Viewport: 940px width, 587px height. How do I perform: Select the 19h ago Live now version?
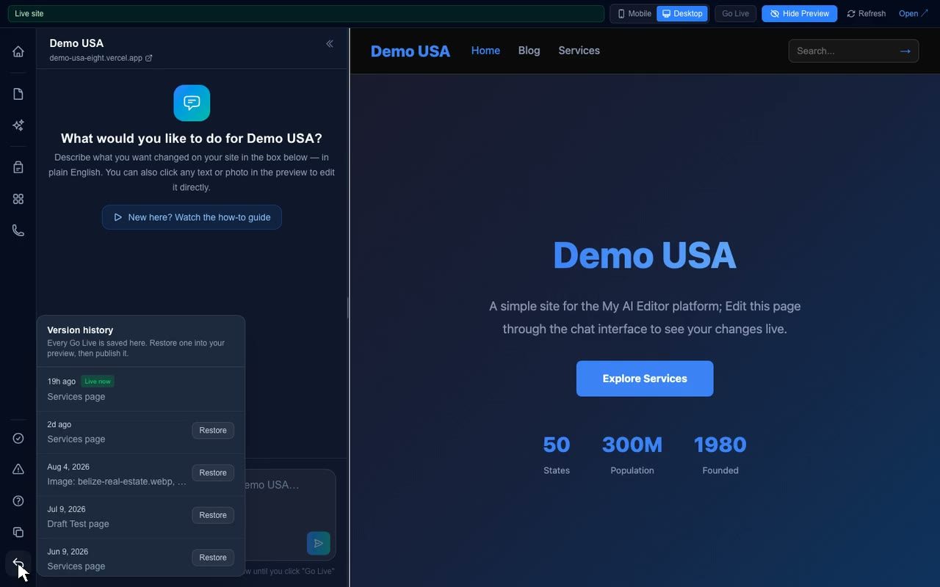(x=141, y=389)
